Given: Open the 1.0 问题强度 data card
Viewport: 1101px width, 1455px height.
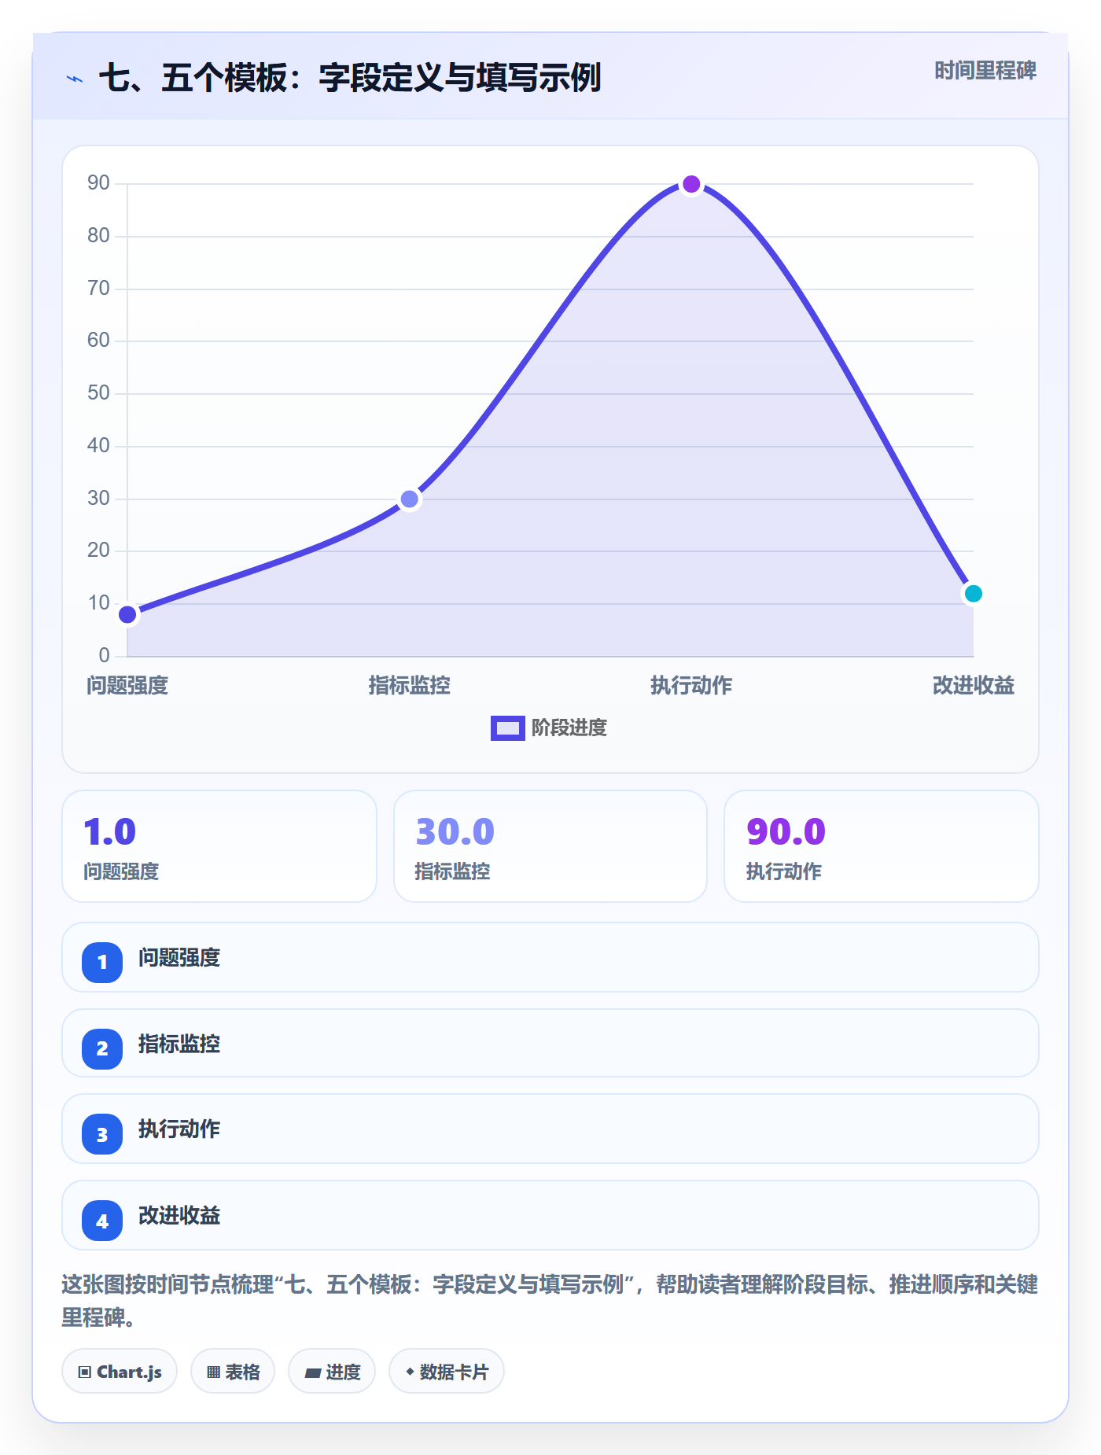Looking at the screenshot, I should [219, 846].
